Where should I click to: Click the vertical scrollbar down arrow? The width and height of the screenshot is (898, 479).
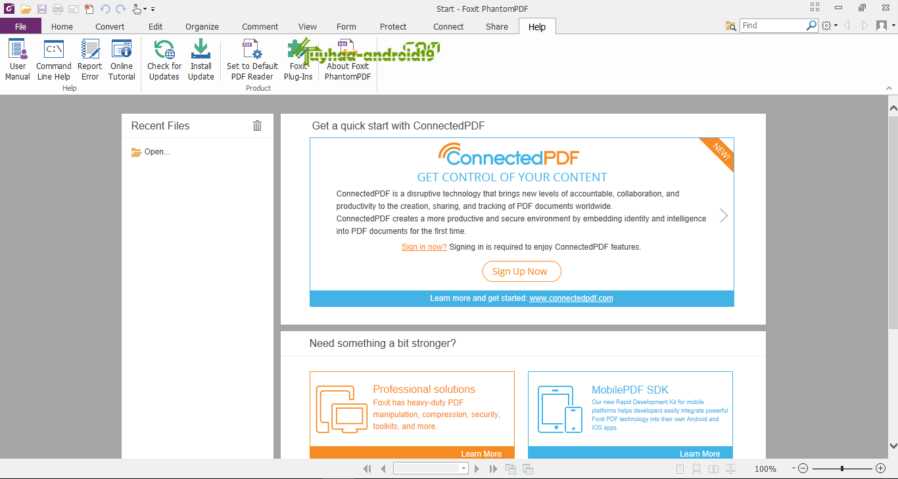[x=893, y=446]
